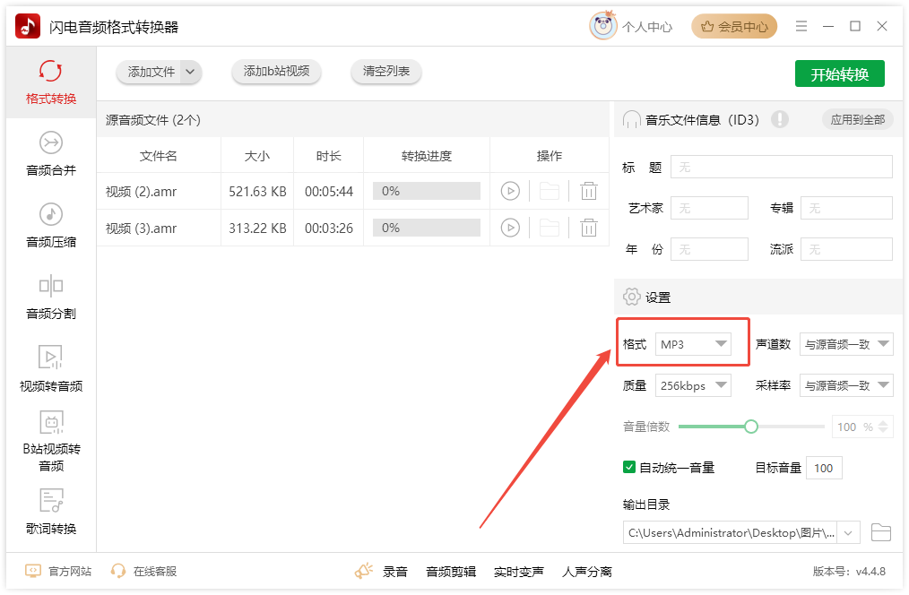909x595 pixels.
Task: Click the 艺术家 input field
Action: (x=710, y=207)
